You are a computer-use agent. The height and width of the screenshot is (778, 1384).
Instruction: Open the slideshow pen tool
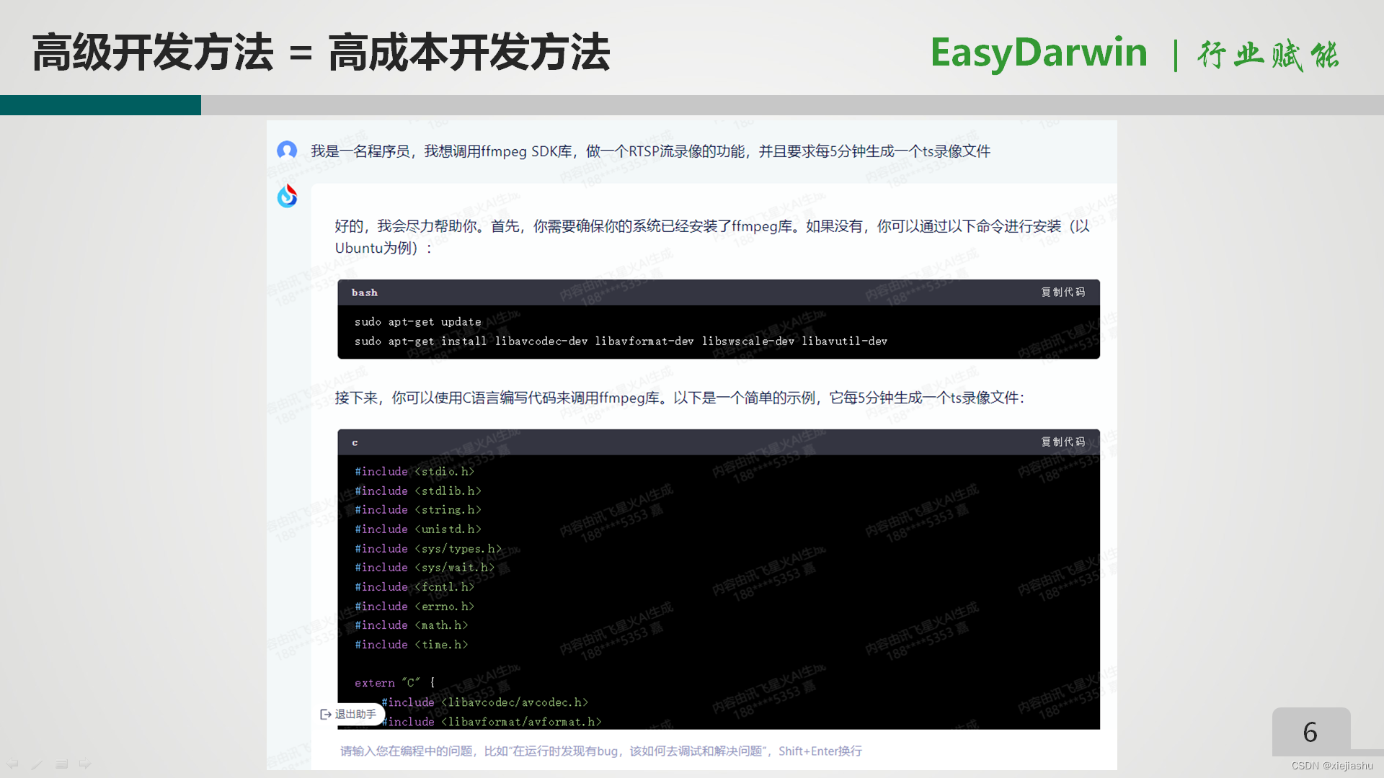click(x=37, y=764)
